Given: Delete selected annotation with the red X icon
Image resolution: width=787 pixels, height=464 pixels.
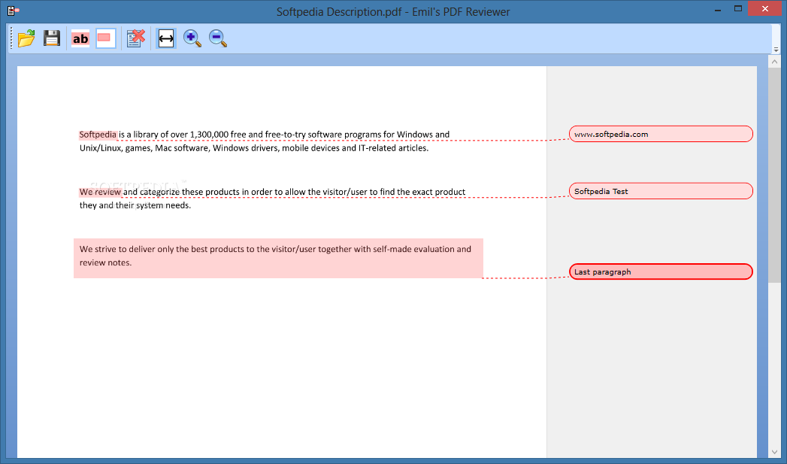Looking at the screenshot, I should (135, 38).
